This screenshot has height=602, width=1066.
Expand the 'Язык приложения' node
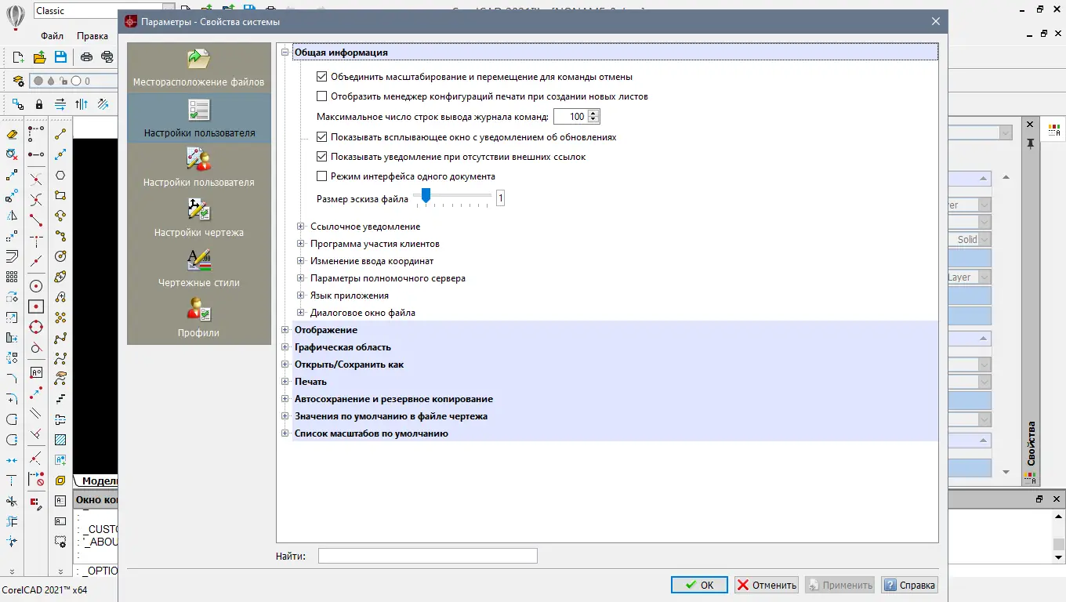coord(301,296)
